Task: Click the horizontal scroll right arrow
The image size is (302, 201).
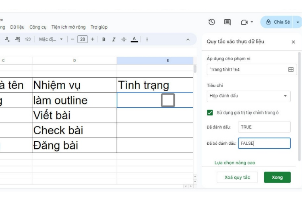Action: pos(191,186)
